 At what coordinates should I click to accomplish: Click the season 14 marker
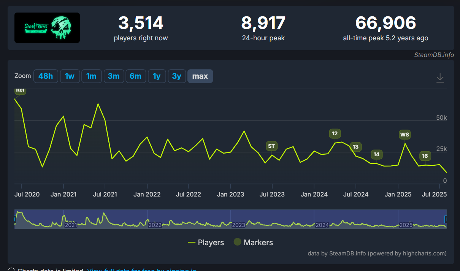point(376,154)
